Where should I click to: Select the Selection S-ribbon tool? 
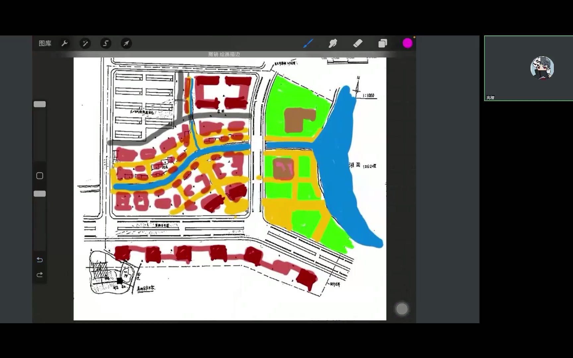coord(106,43)
